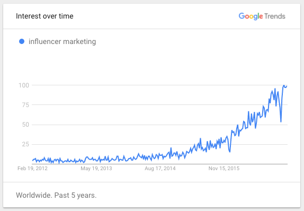The height and width of the screenshot is (211, 304).
Task: Click the Worldwide. Past 5 years. caption
Action: tap(56, 195)
